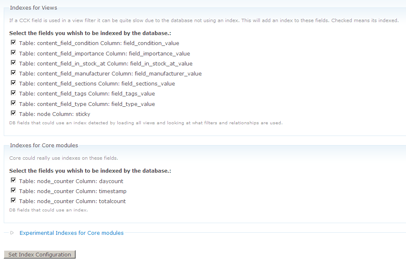Open Experimental Indexes for Core modules link

click(71, 233)
